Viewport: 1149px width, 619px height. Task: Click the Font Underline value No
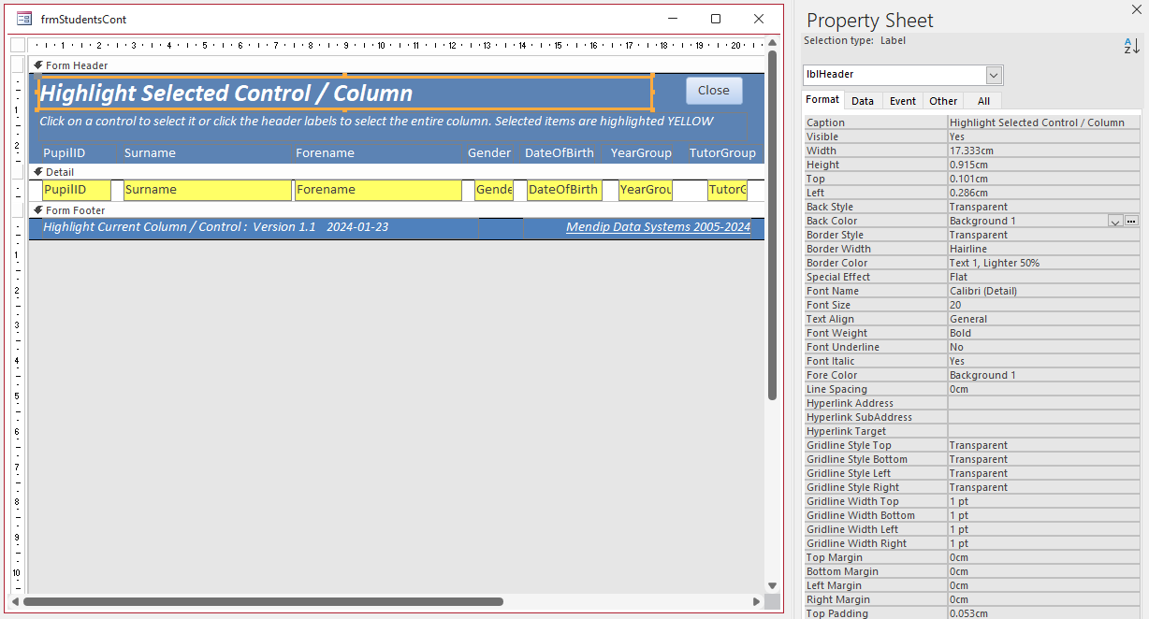coord(1043,347)
